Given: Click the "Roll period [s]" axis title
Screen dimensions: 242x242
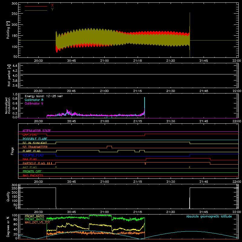Looking at the screenshot, I should (9, 75).
